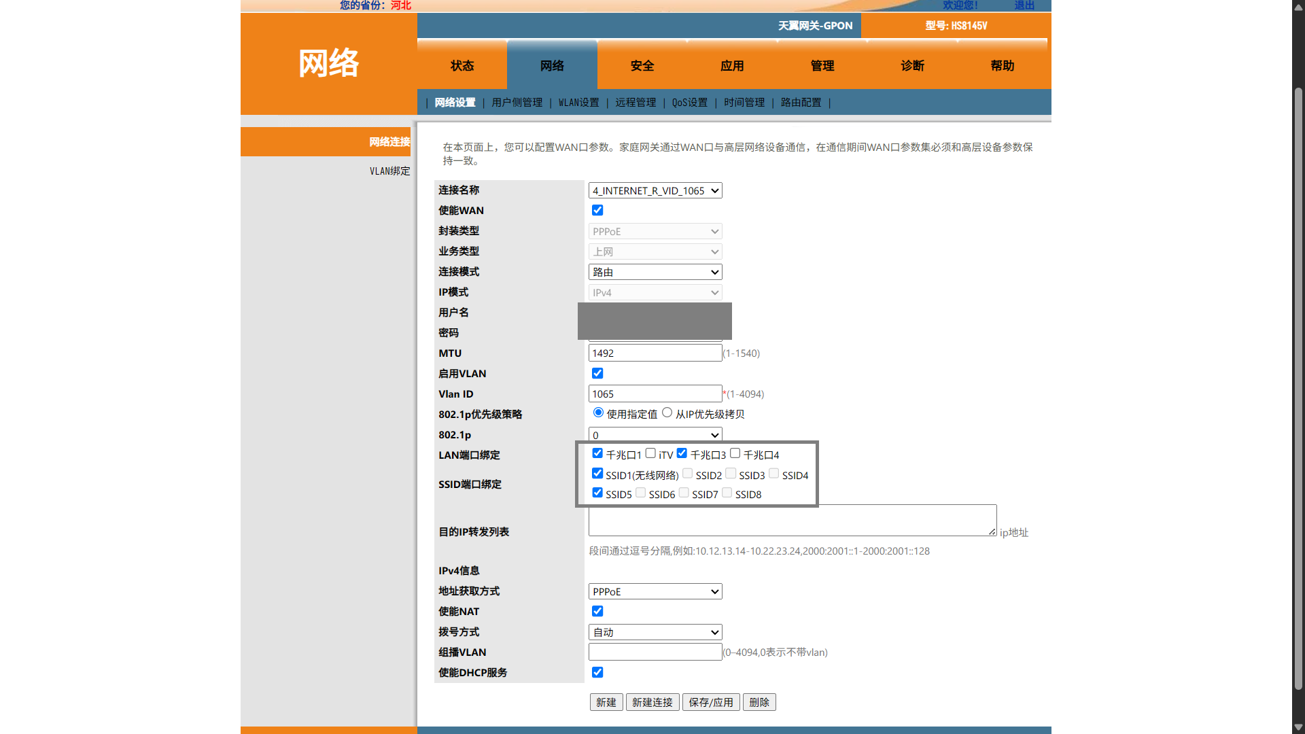Screen dimensions: 1305x734
Task: Click 网络连接 in the sidebar
Action: (389, 142)
